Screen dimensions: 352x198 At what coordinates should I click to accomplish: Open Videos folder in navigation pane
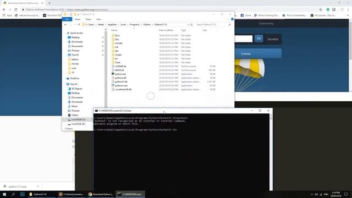pos(75,115)
